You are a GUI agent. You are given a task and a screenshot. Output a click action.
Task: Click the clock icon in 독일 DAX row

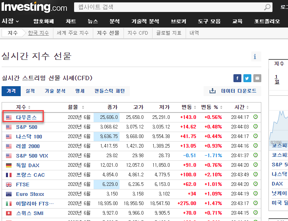tap(255, 165)
